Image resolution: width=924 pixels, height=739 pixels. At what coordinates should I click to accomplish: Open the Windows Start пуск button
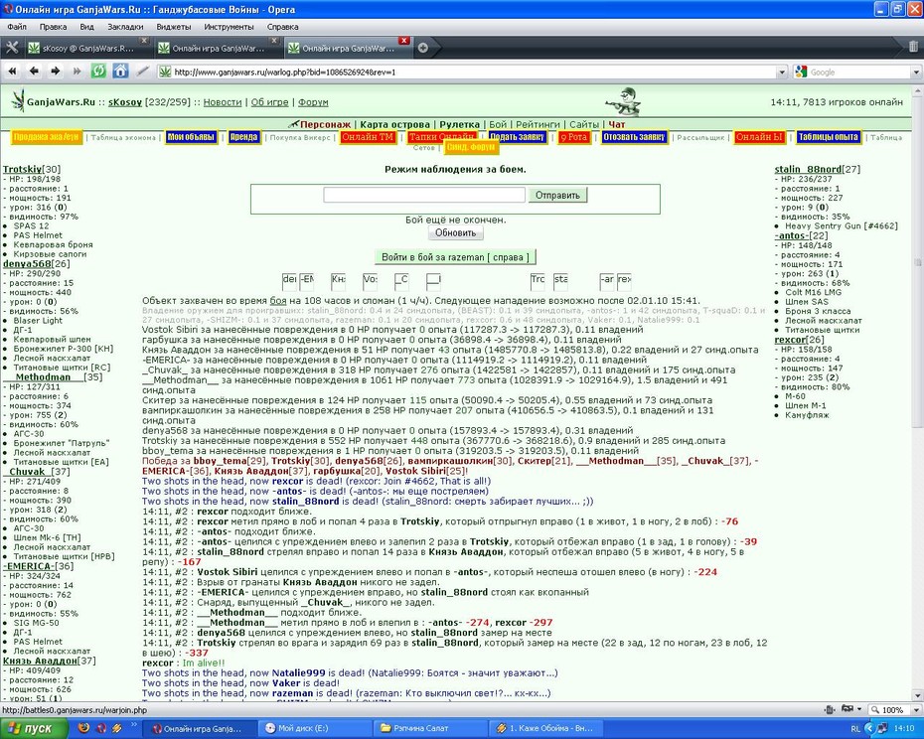[x=35, y=728]
